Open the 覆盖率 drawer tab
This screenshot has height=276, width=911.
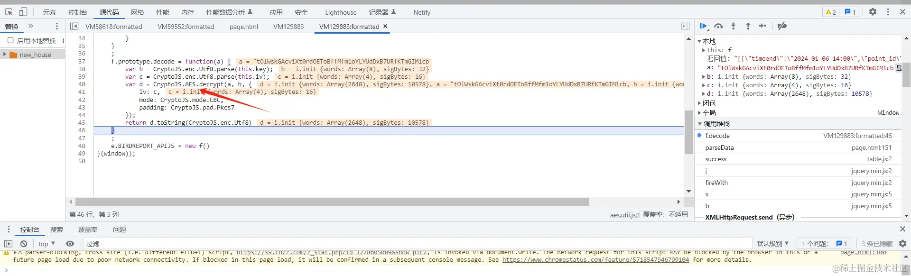(x=88, y=230)
